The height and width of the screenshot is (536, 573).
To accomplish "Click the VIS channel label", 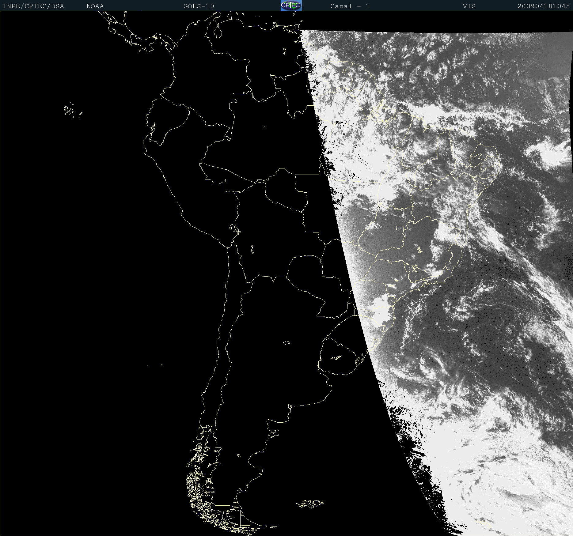I will click(x=469, y=6).
